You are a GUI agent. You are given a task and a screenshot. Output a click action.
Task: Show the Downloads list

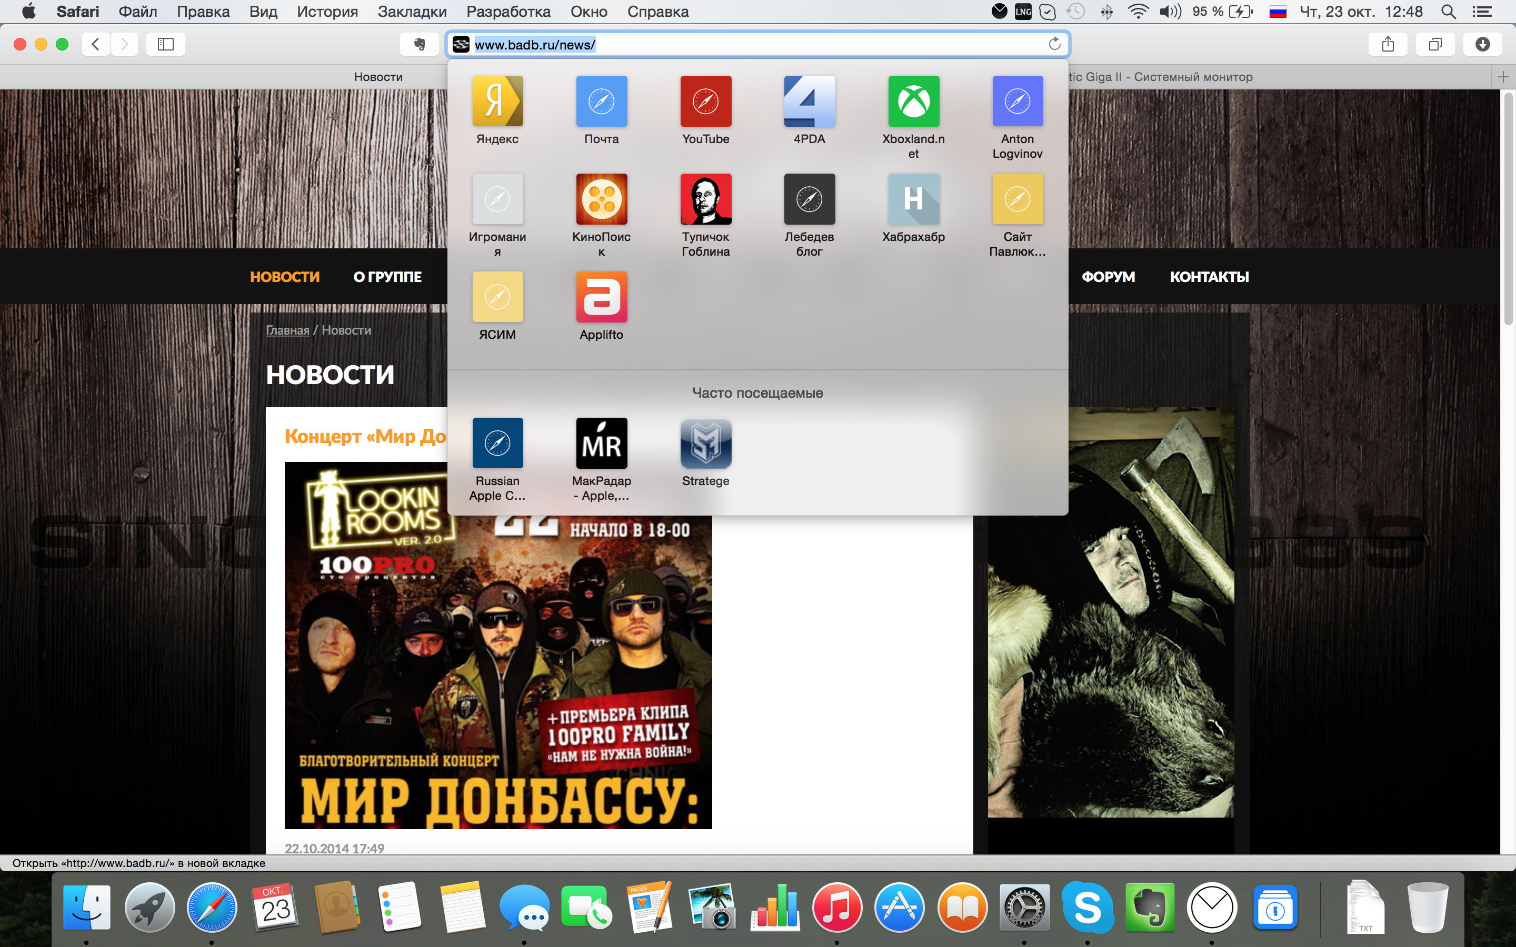pos(1482,44)
